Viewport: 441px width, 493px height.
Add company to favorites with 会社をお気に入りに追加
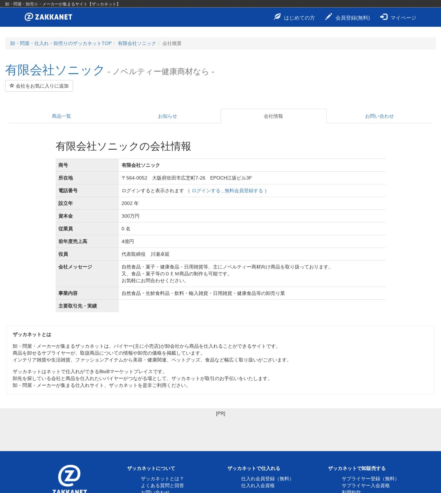[39, 86]
